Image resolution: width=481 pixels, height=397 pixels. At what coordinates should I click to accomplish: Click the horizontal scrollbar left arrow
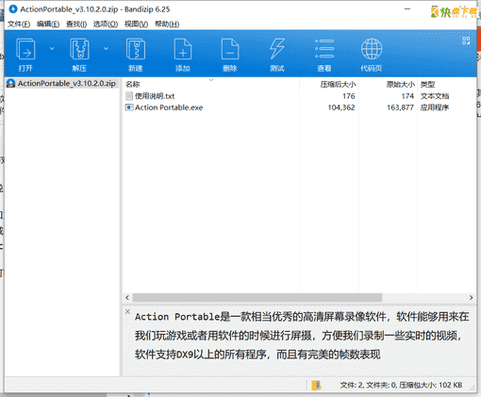point(127,297)
